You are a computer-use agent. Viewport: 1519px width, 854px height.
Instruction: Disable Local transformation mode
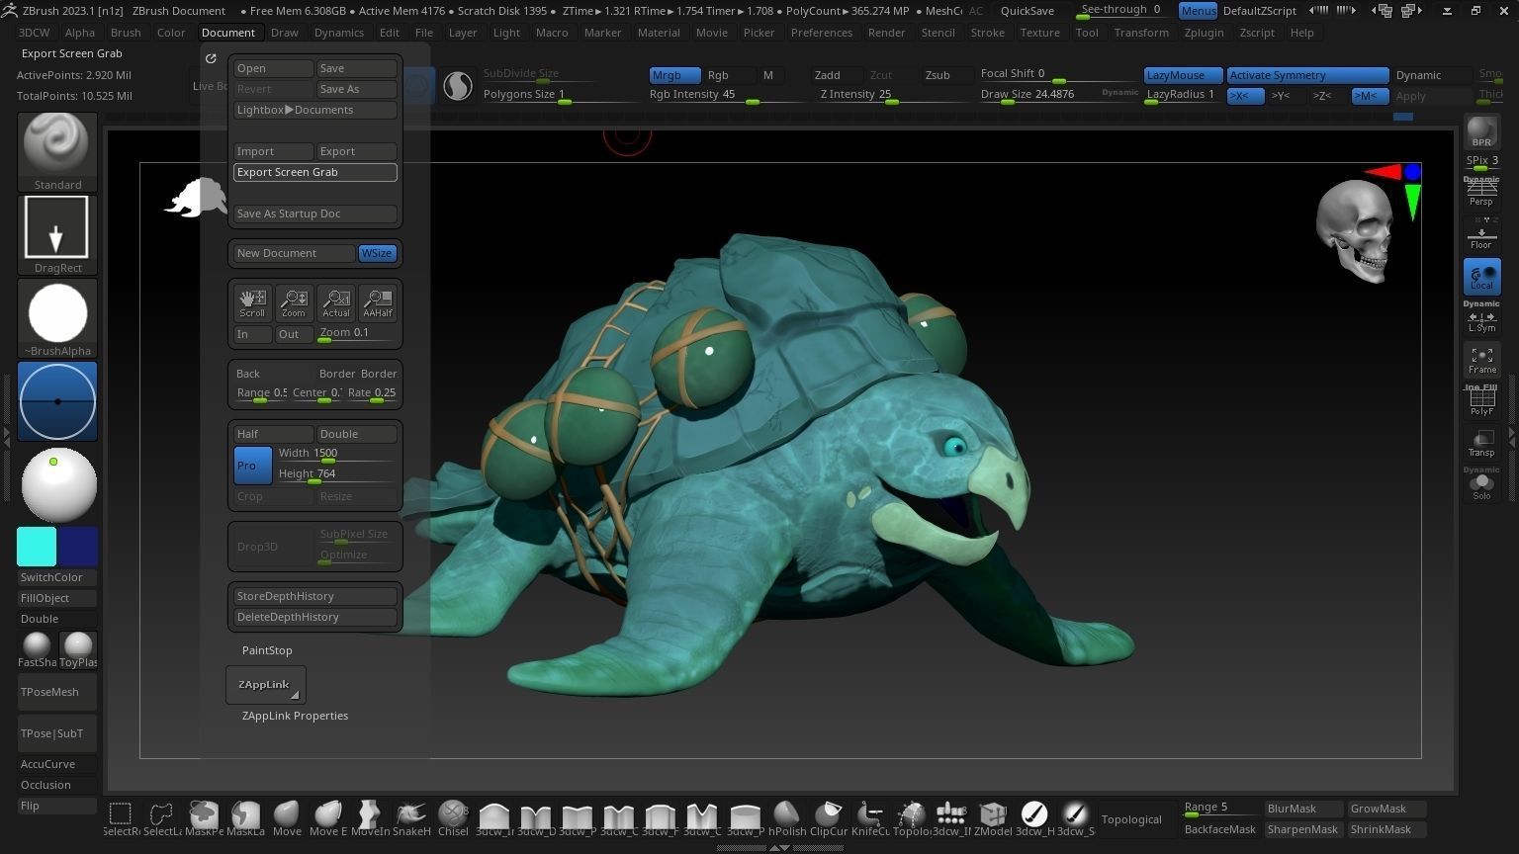[1480, 278]
